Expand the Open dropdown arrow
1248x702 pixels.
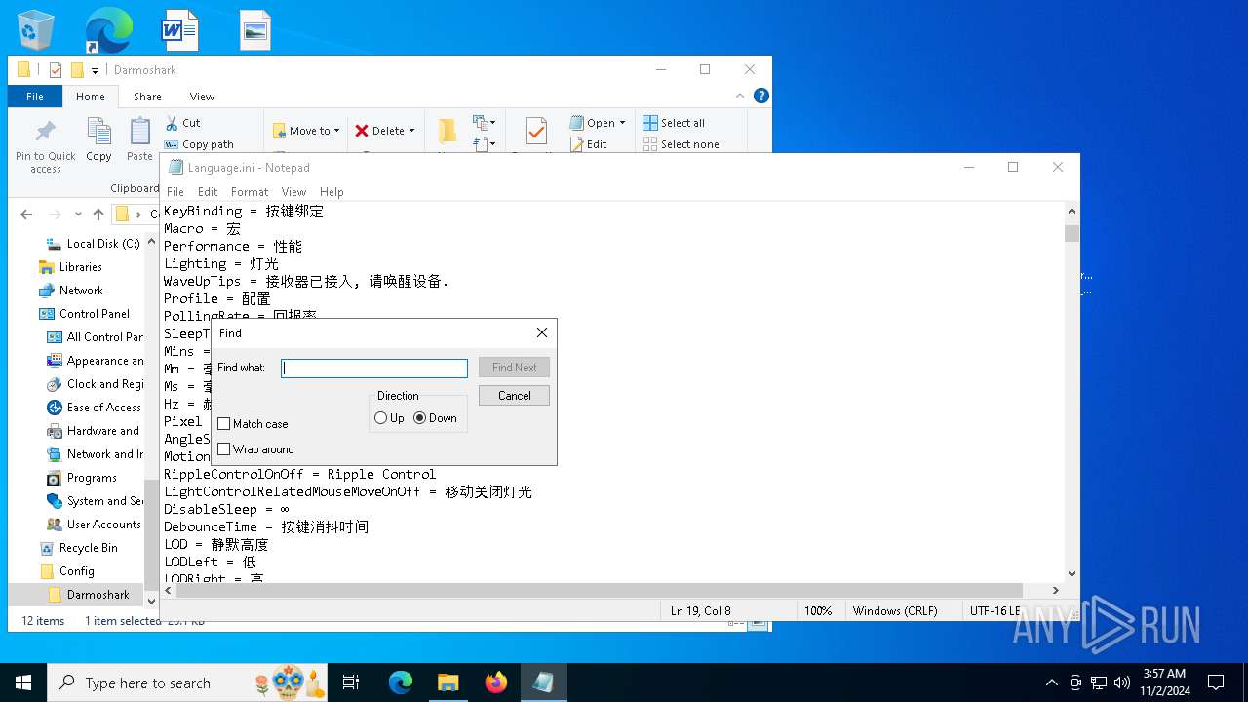(622, 123)
